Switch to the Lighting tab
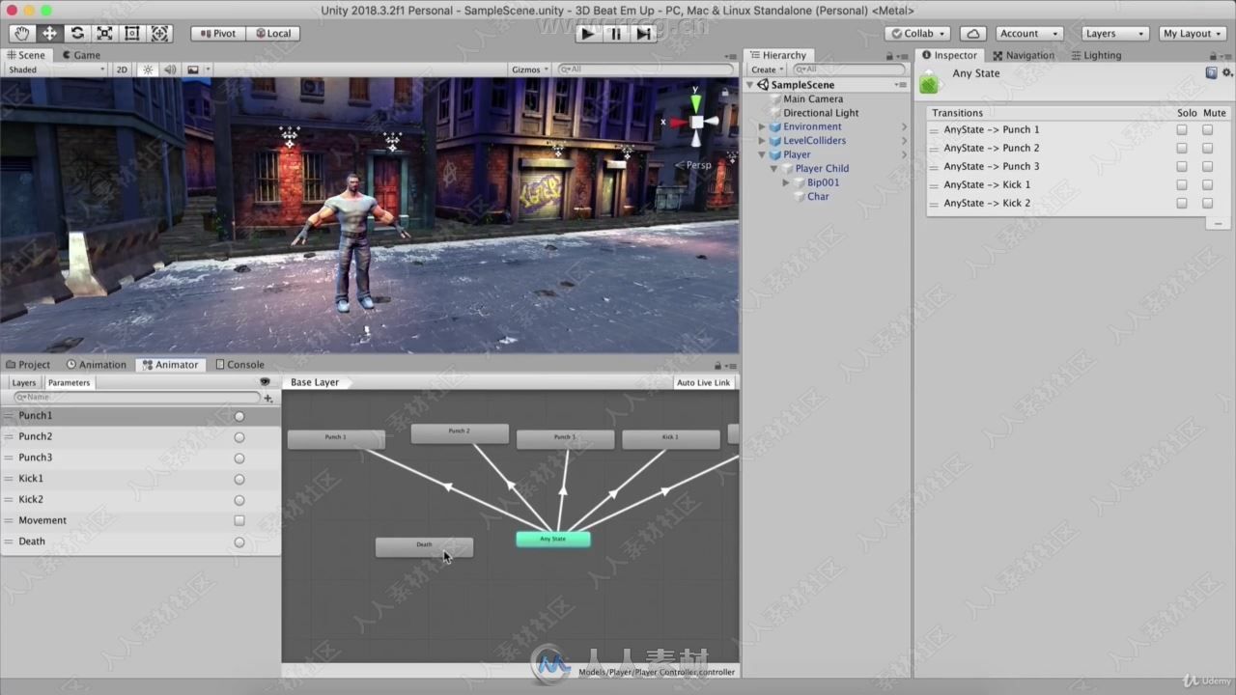Viewport: 1236px width, 695px height. [x=1096, y=55]
